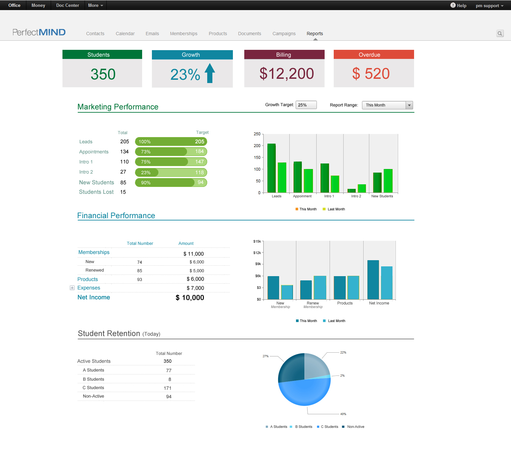Open the pm support user menu
This screenshot has height=451, width=511.
(489, 6)
